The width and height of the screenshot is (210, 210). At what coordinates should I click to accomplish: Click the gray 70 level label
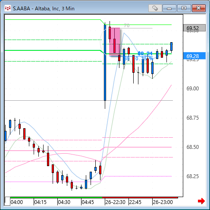click(127, 25)
